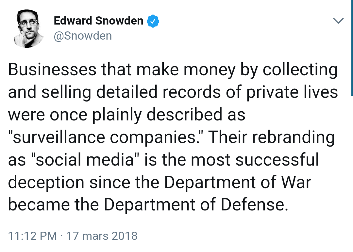Click the 17 mars 2018 date

point(102,236)
